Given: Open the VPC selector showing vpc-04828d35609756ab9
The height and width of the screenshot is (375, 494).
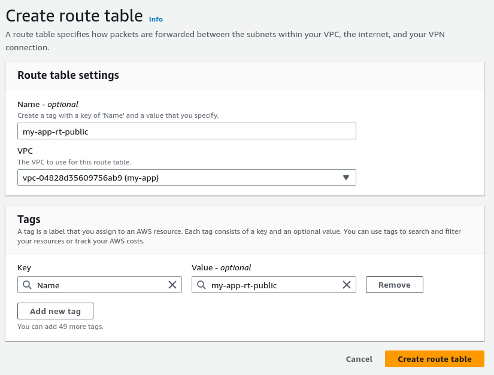Looking at the screenshot, I should [180, 178].
